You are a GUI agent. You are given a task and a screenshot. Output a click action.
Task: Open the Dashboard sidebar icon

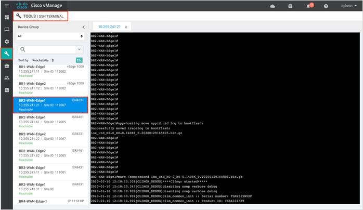coord(7,17)
